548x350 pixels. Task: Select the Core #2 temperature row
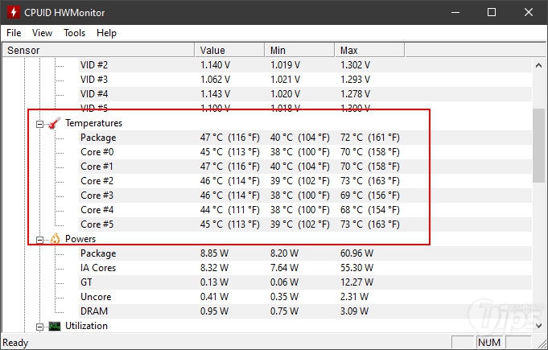pyautogui.click(x=305, y=181)
